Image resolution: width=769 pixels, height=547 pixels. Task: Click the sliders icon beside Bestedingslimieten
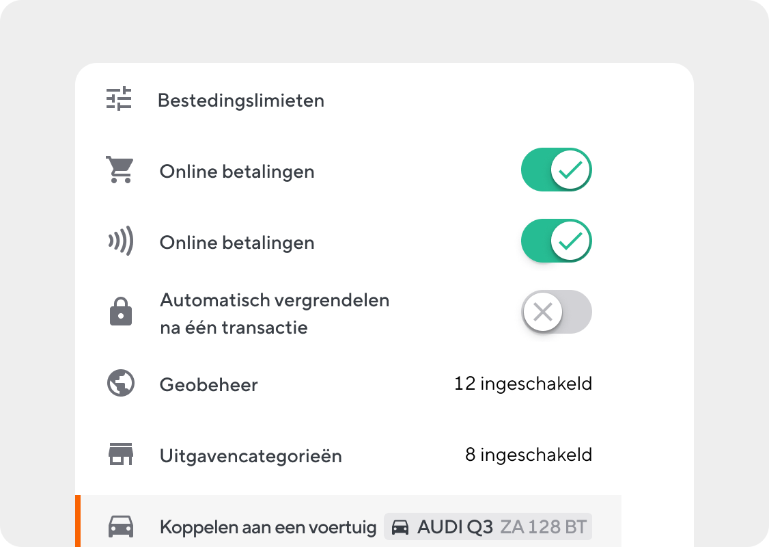pos(119,98)
